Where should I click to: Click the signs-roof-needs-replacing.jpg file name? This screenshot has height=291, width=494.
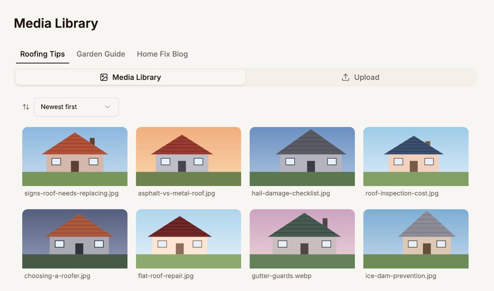click(72, 193)
